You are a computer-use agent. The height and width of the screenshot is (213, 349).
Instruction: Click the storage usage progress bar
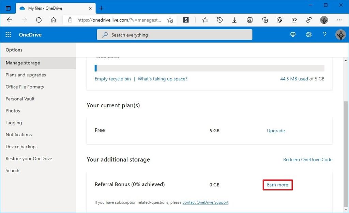point(209,68)
